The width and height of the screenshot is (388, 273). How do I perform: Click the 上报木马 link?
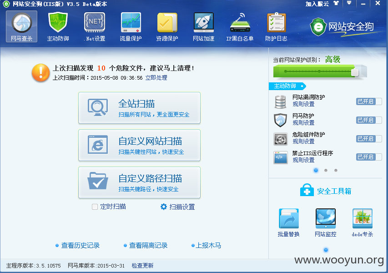(208, 245)
